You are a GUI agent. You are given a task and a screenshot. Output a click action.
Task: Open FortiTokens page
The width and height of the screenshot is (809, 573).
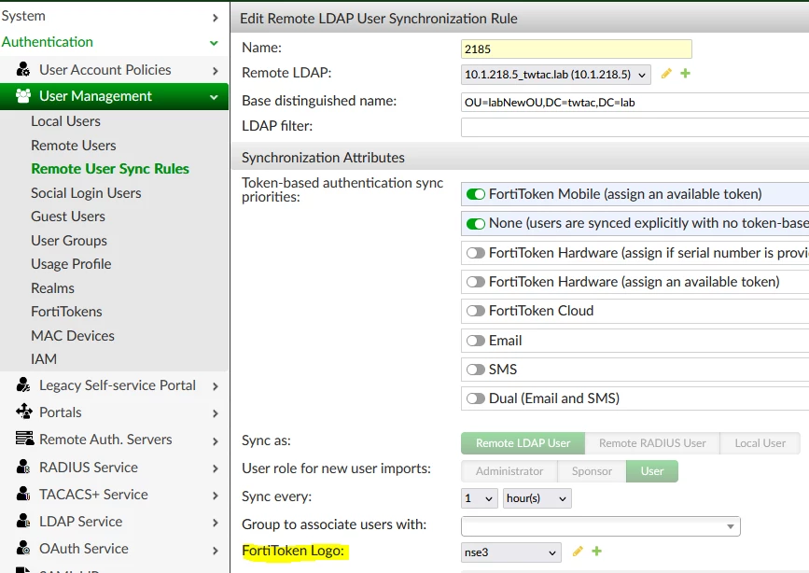click(66, 312)
